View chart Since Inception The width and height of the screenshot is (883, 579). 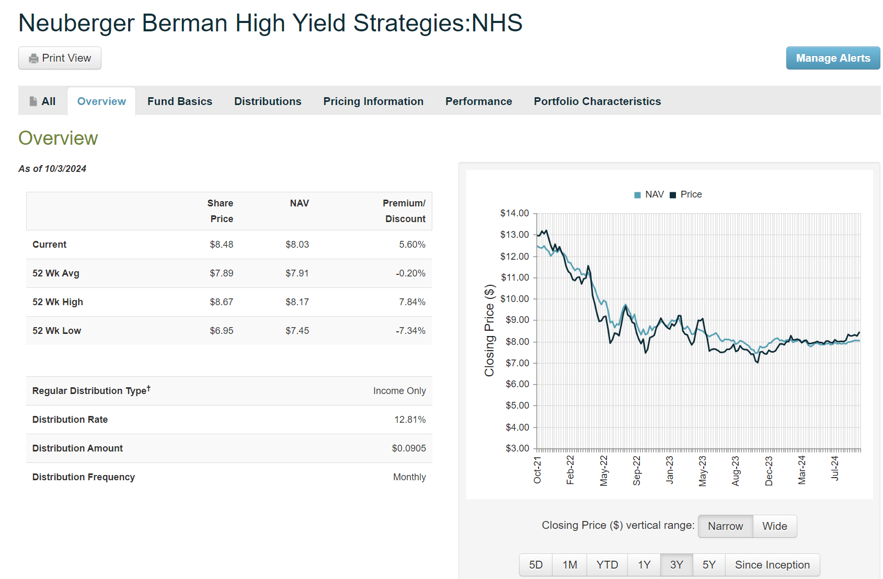point(772,565)
